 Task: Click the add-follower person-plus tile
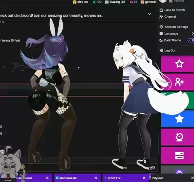point(177,82)
